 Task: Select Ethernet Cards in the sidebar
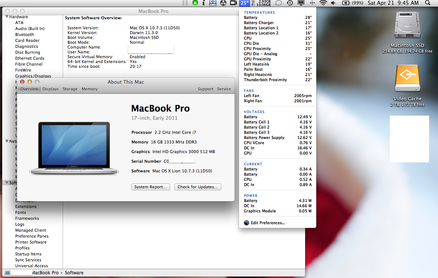coord(30,58)
